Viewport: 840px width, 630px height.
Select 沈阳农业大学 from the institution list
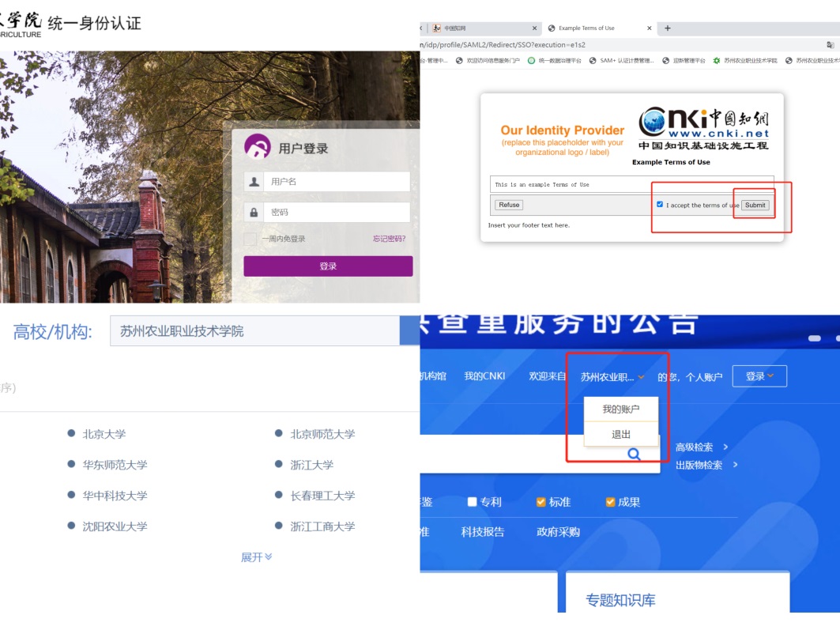tap(115, 526)
